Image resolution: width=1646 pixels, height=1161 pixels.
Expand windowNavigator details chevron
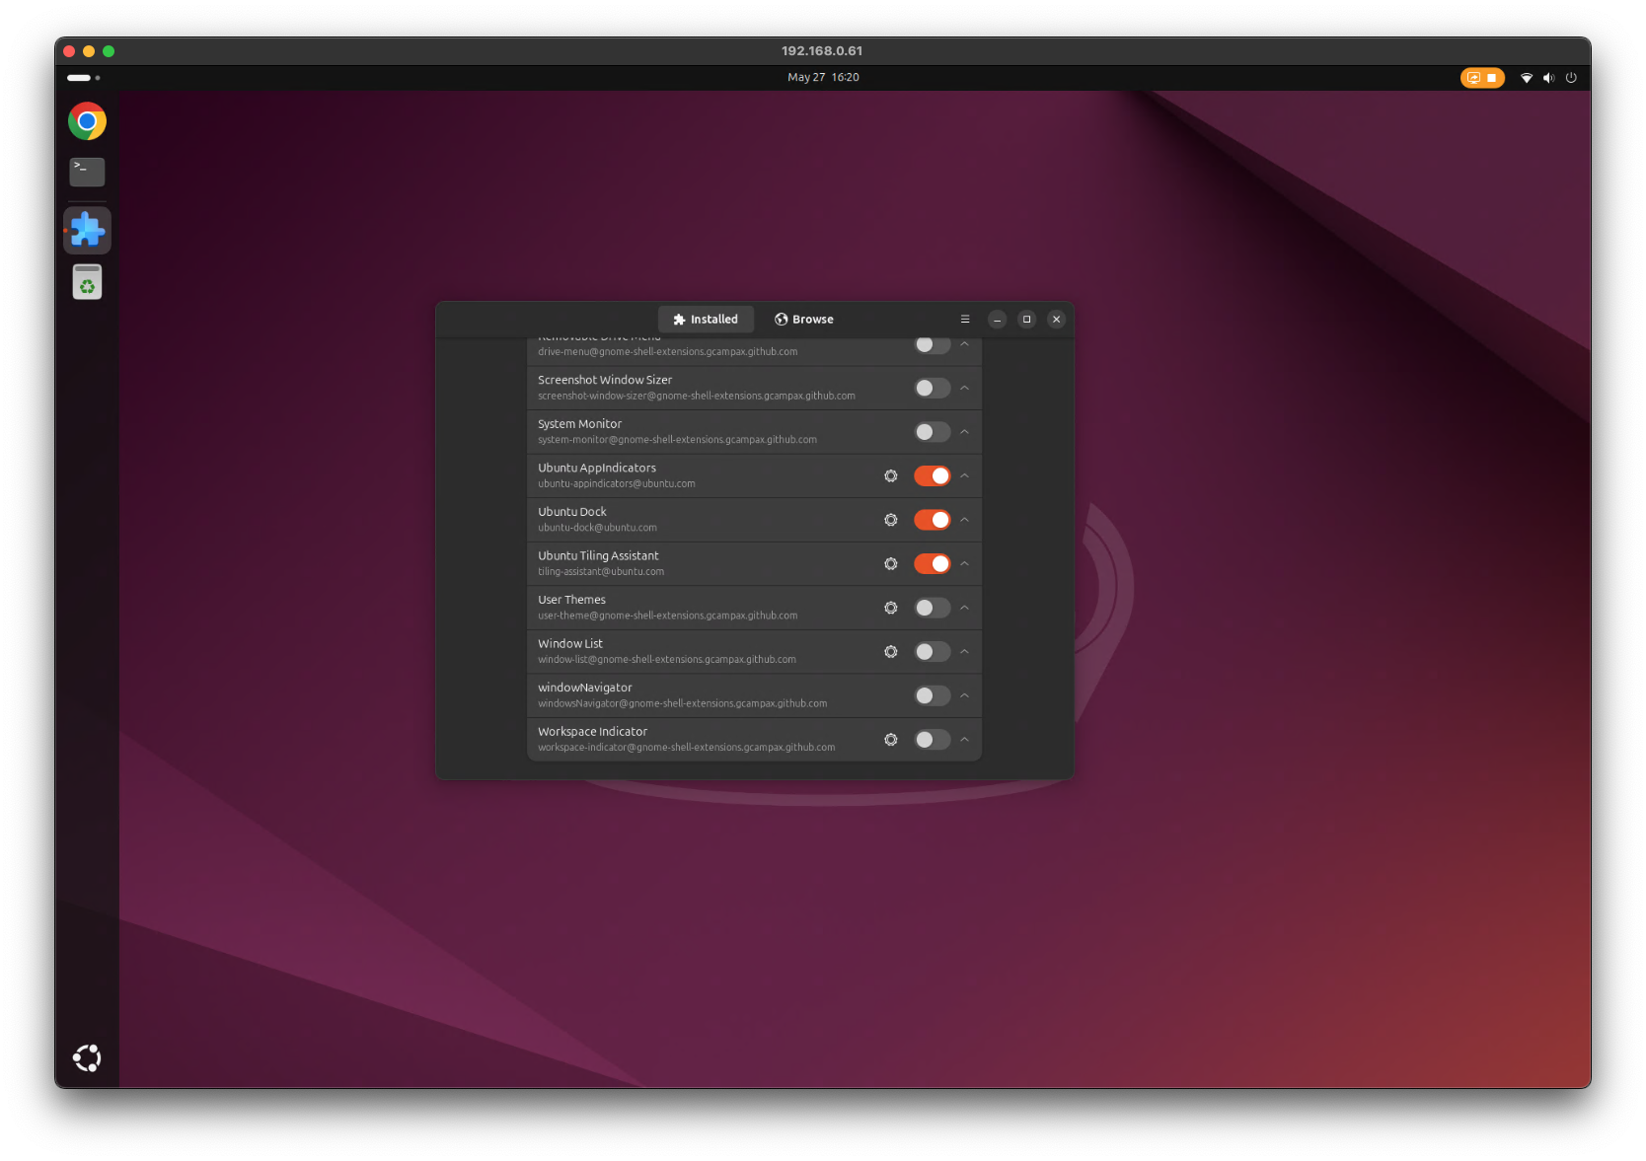click(965, 696)
